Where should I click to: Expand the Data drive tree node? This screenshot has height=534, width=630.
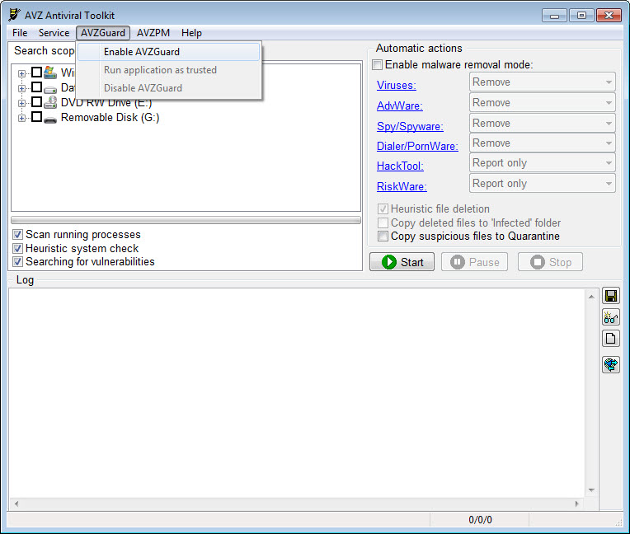(21, 88)
